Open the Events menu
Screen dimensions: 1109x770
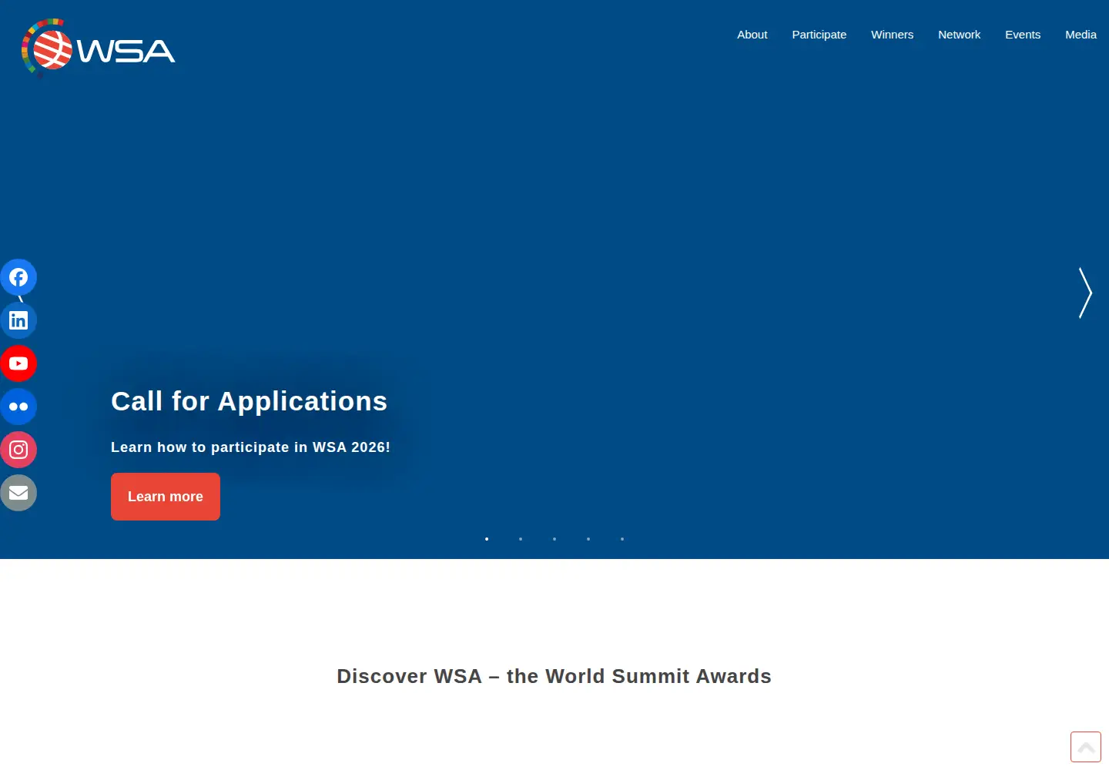click(x=1023, y=35)
